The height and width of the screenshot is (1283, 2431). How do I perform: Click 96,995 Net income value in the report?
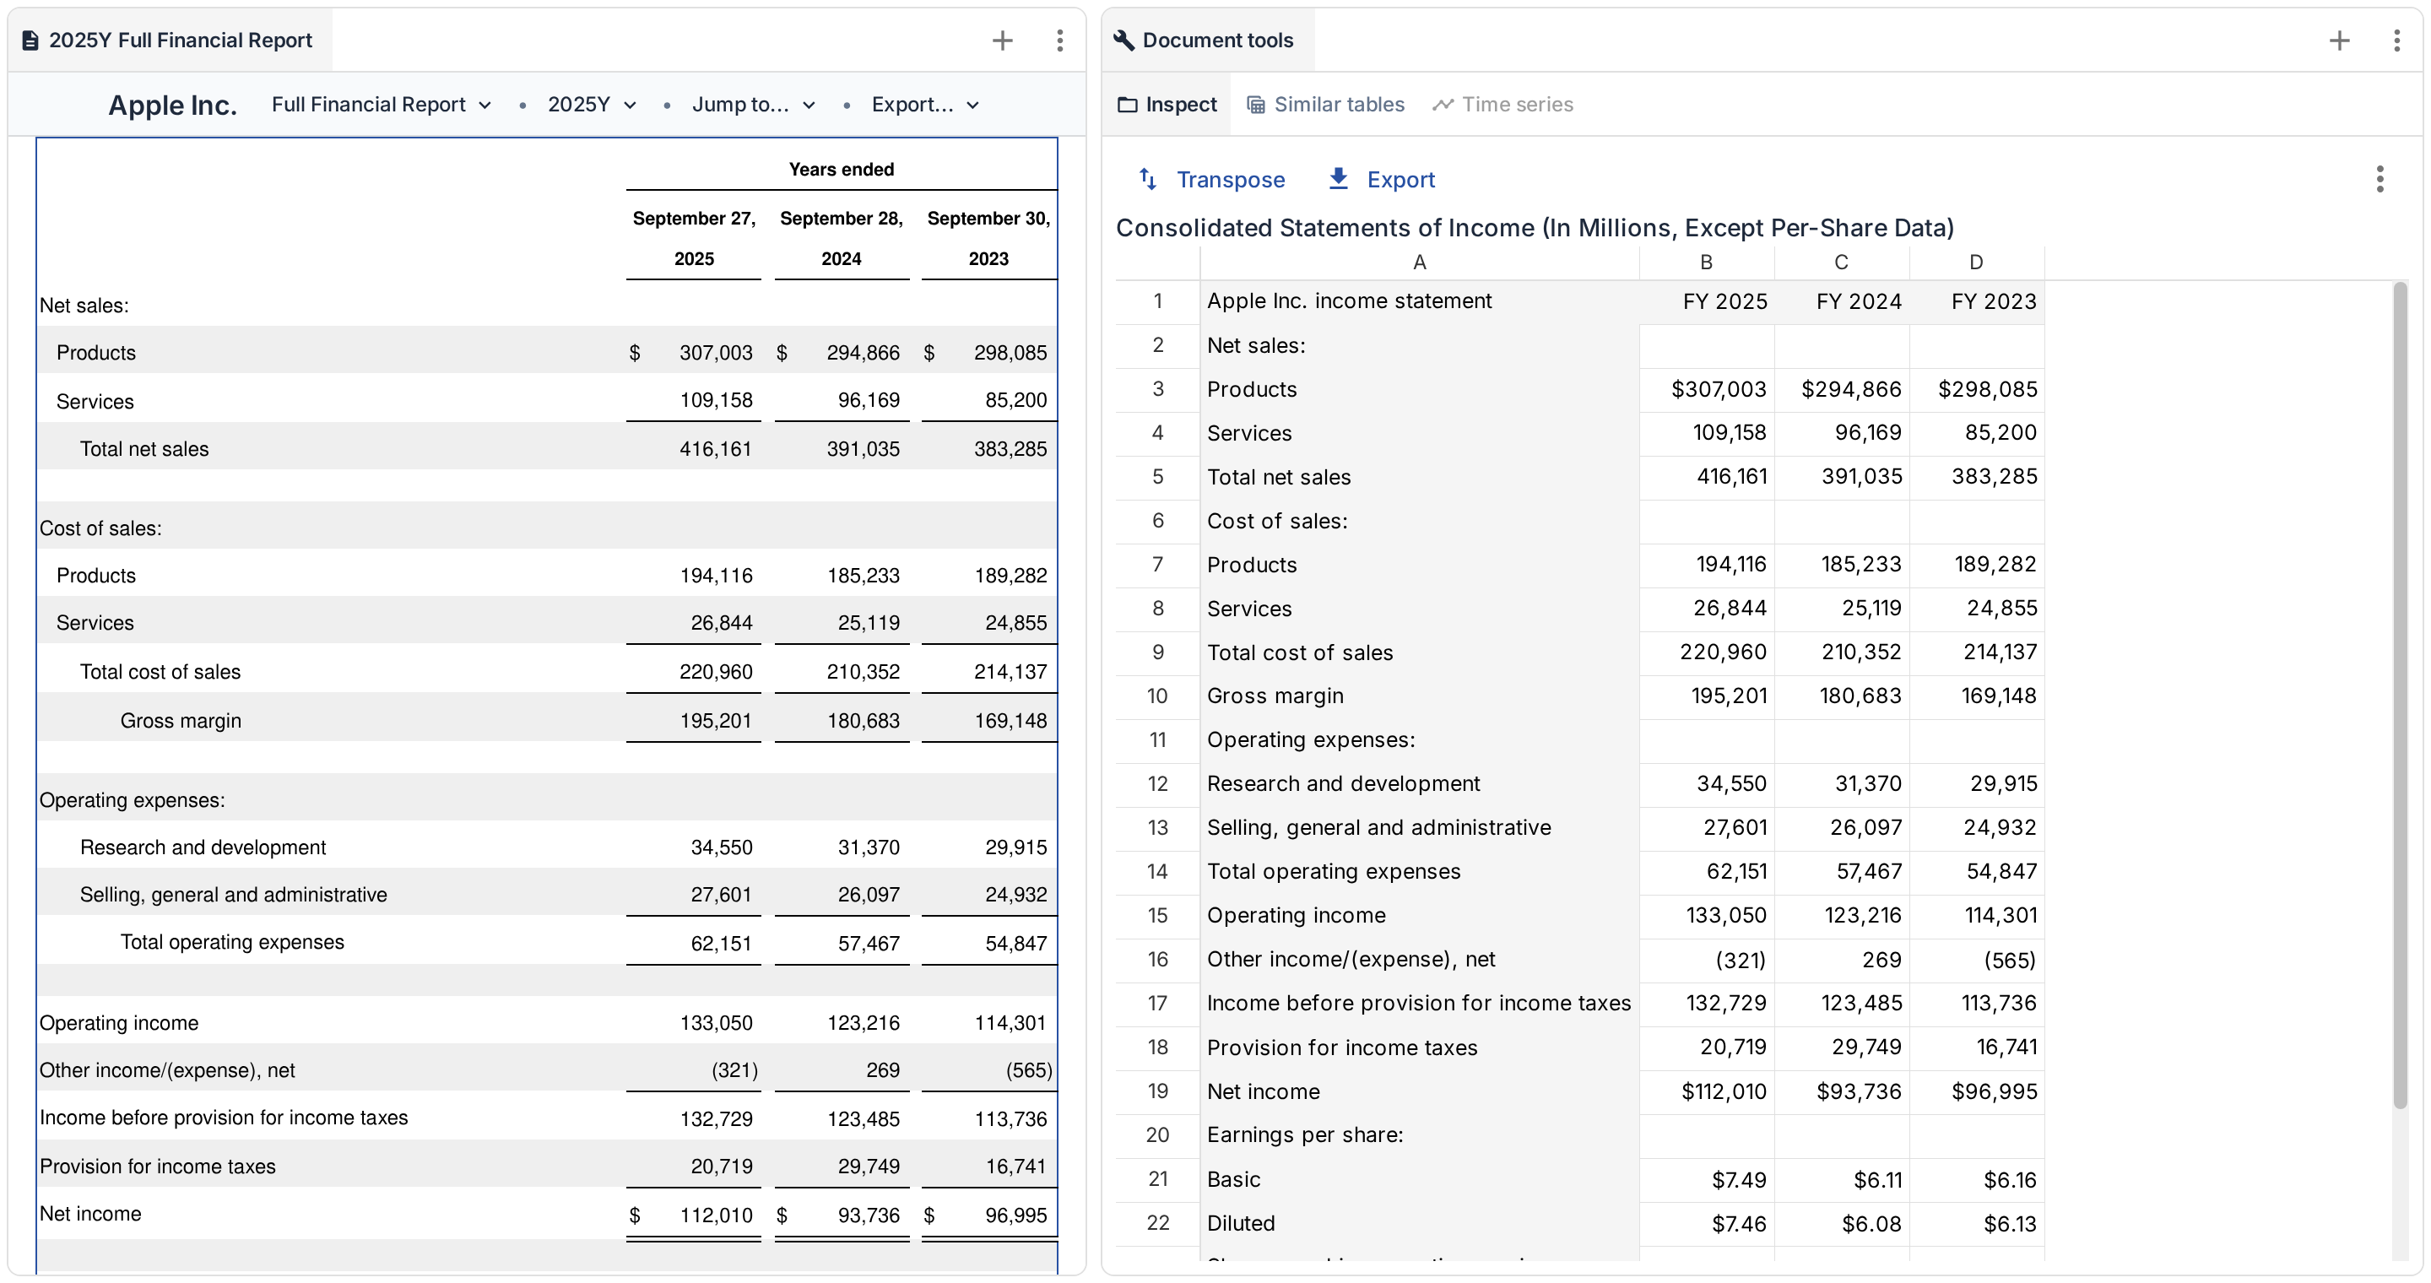(x=1015, y=1215)
